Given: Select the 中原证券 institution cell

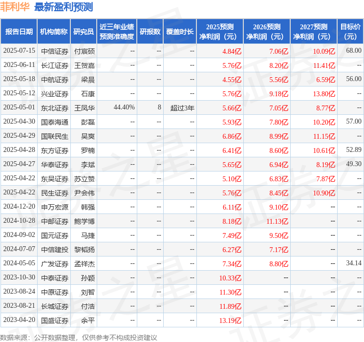Looking at the screenshot, I should click(55, 292).
